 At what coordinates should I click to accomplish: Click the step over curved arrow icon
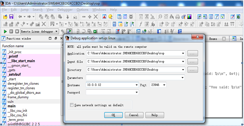pyautogui.click(x=84, y=31)
